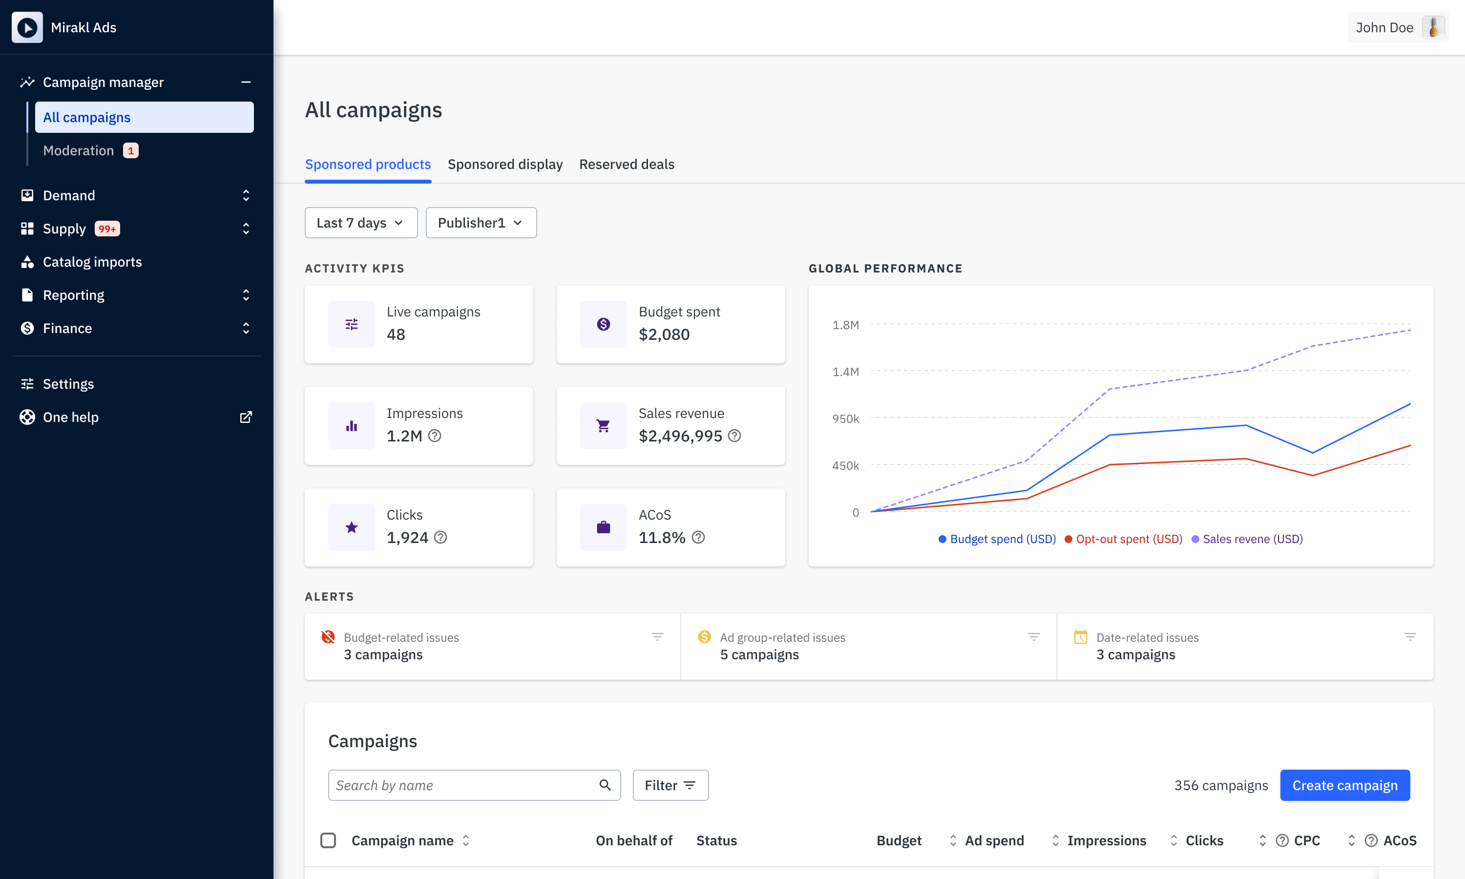Toggle Budget spend series in chart legend
The height and width of the screenshot is (879, 1465).
[997, 539]
